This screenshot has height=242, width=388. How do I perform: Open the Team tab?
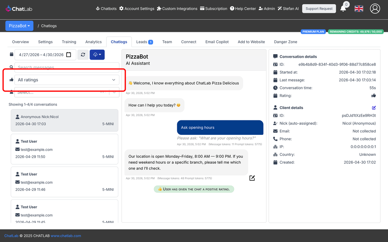pyautogui.click(x=167, y=42)
